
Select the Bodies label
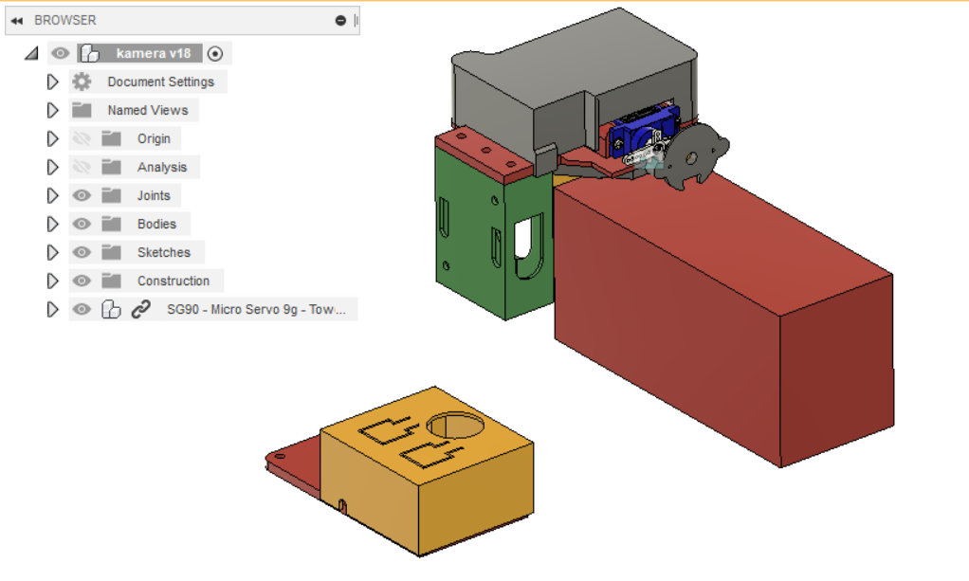(x=156, y=224)
